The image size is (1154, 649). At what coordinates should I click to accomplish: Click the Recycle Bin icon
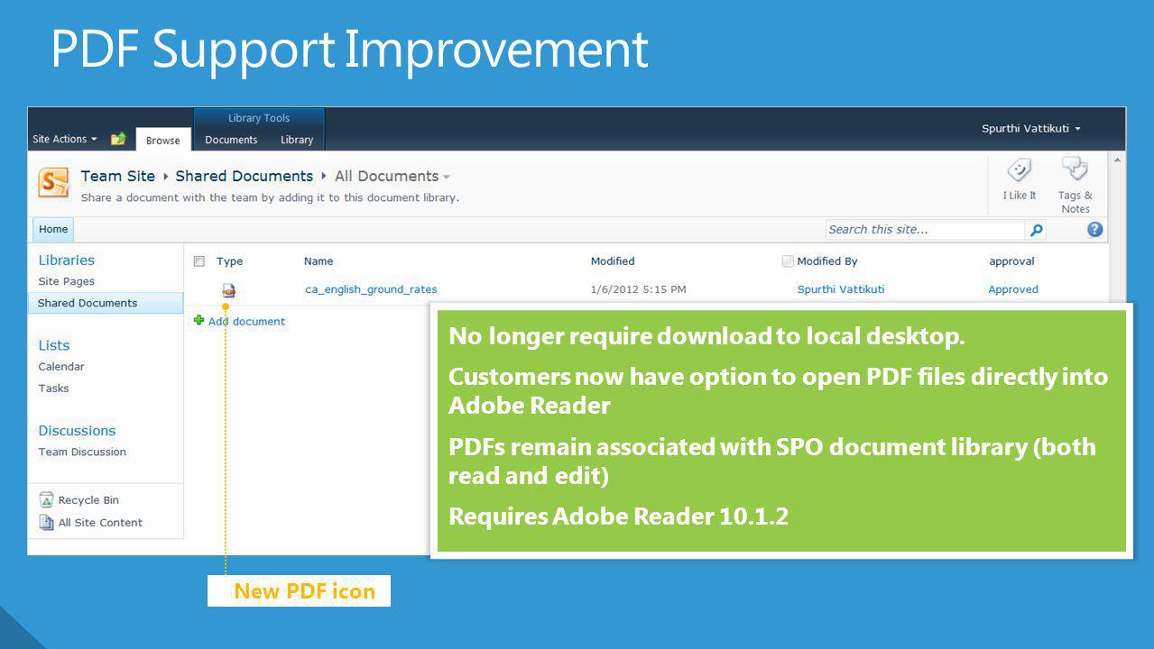pos(46,499)
